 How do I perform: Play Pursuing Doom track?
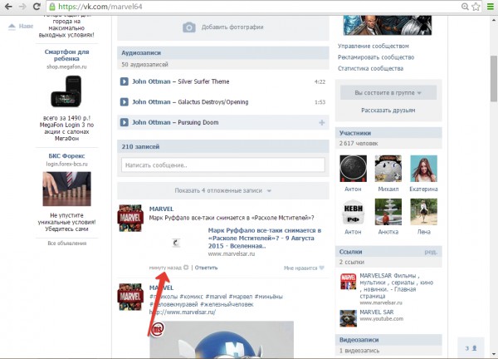[124, 122]
